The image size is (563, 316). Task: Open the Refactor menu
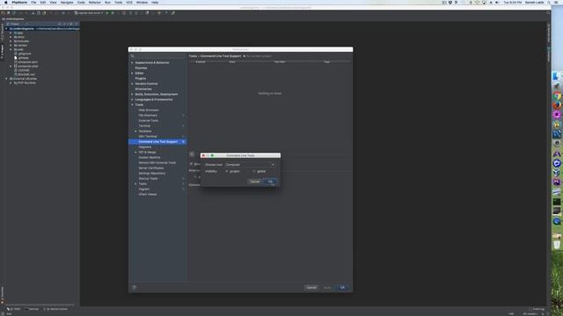click(x=94, y=3)
